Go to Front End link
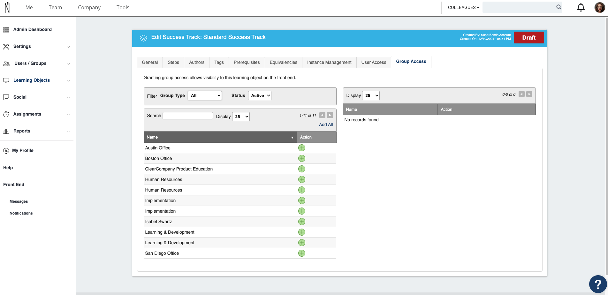 click(x=14, y=185)
